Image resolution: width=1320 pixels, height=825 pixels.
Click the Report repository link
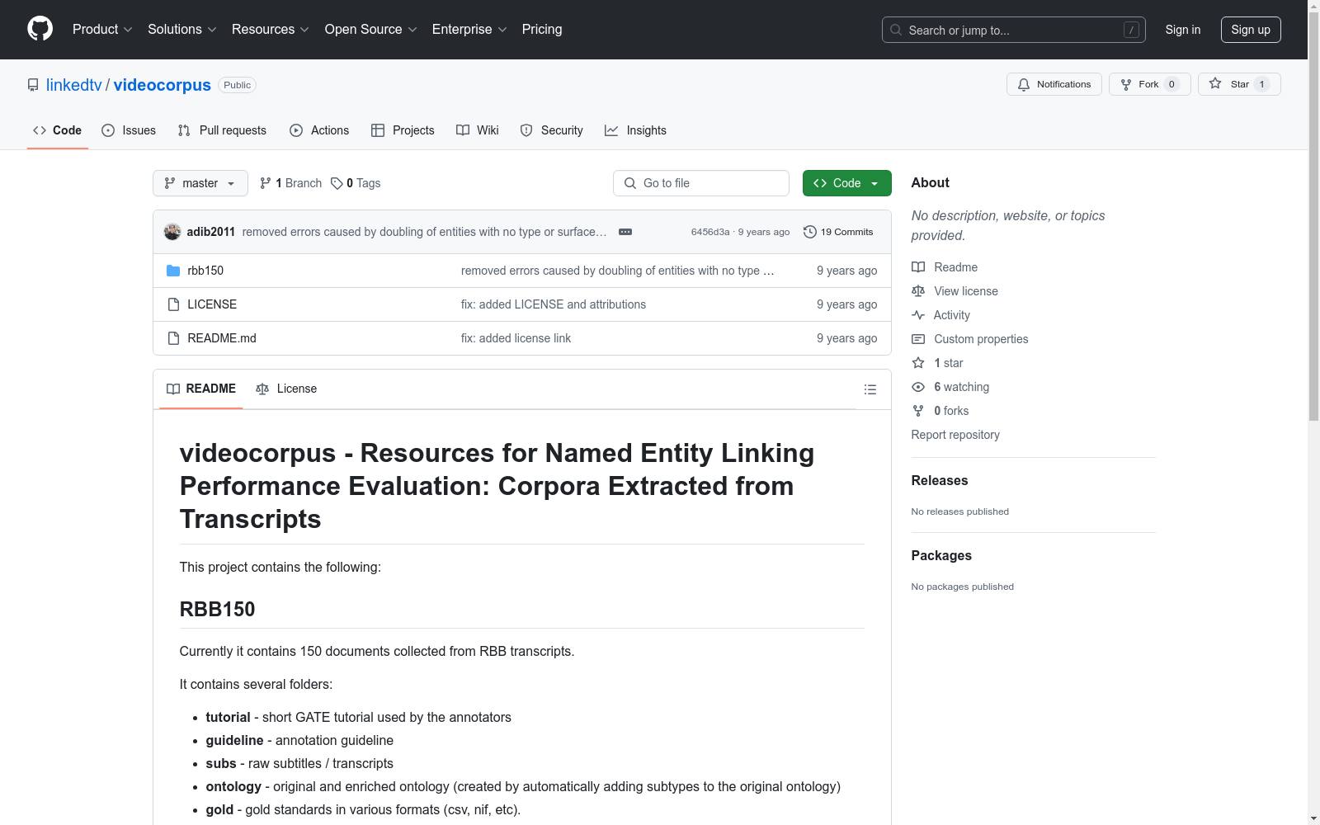point(955,435)
